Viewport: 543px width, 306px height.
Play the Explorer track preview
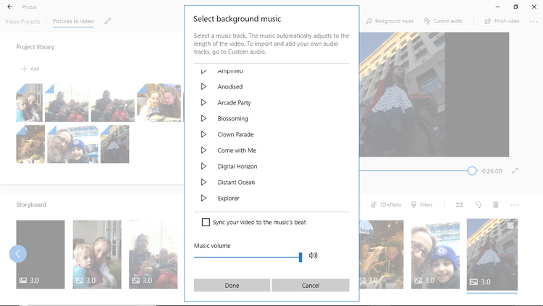tap(203, 199)
